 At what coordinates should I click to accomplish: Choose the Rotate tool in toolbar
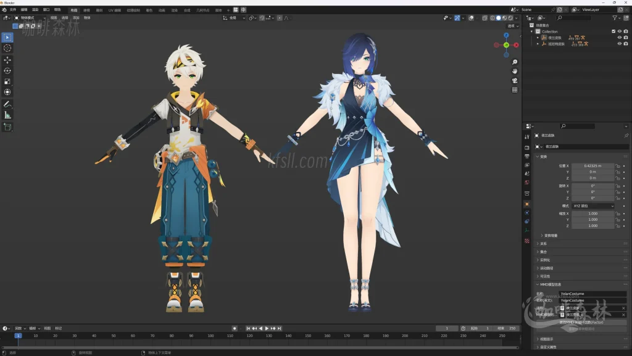pos(7,70)
